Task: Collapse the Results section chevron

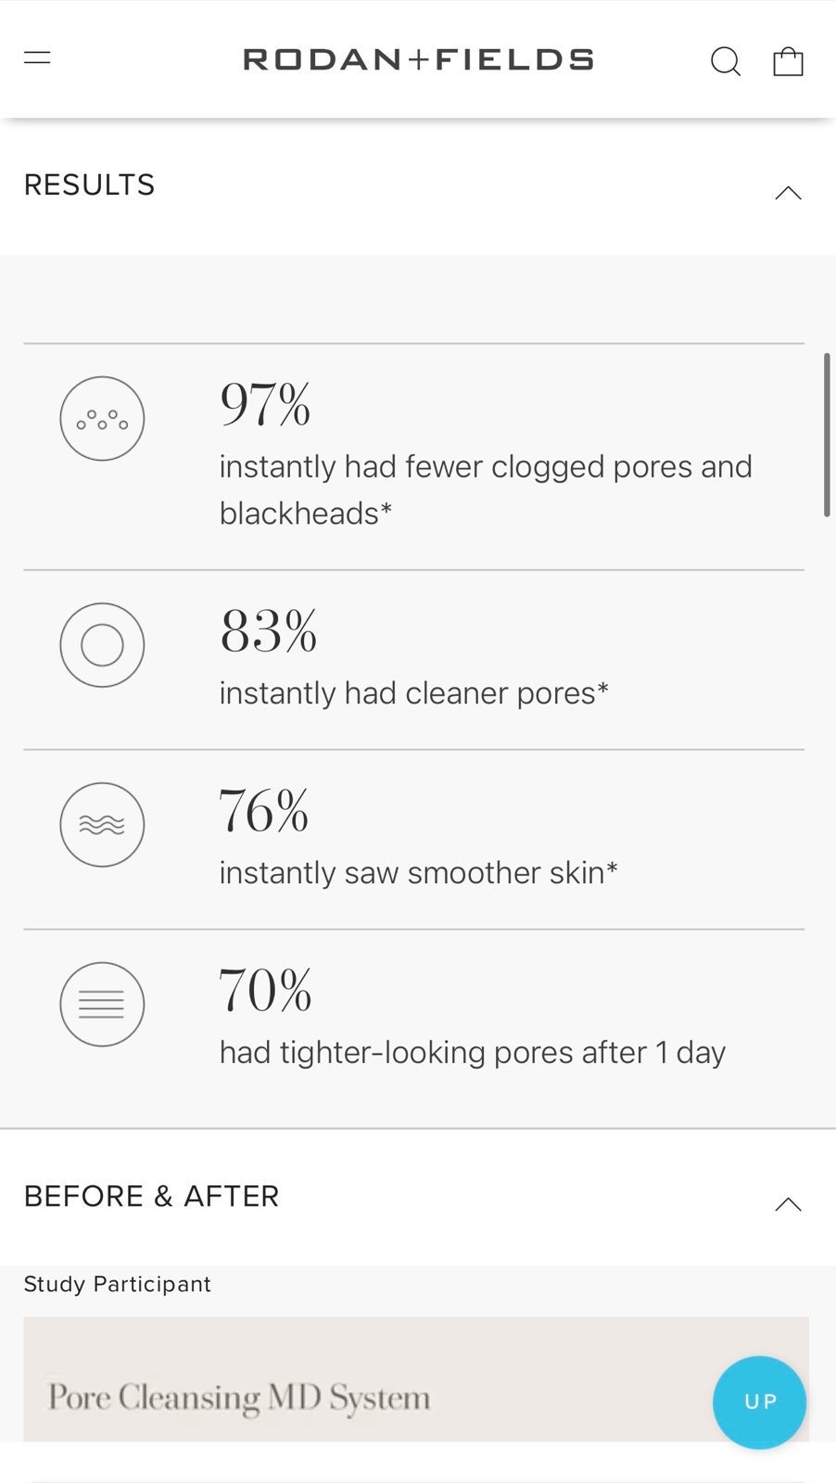Action: click(788, 193)
